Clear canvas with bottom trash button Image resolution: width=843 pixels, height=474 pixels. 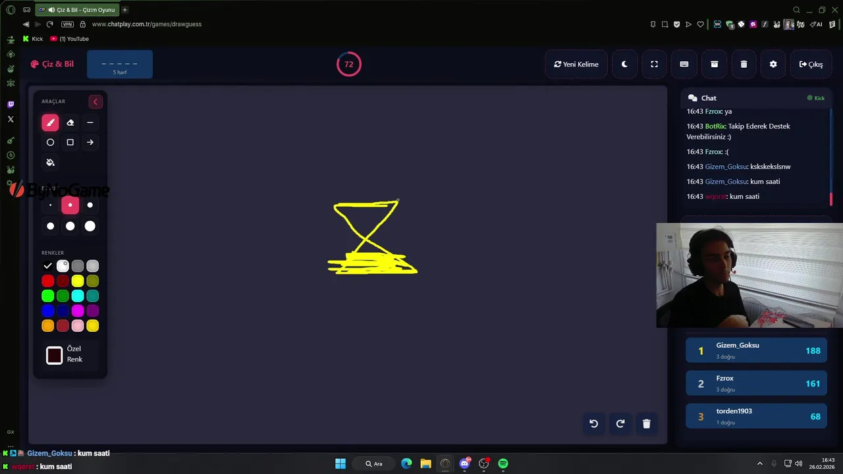coord(646,424)
